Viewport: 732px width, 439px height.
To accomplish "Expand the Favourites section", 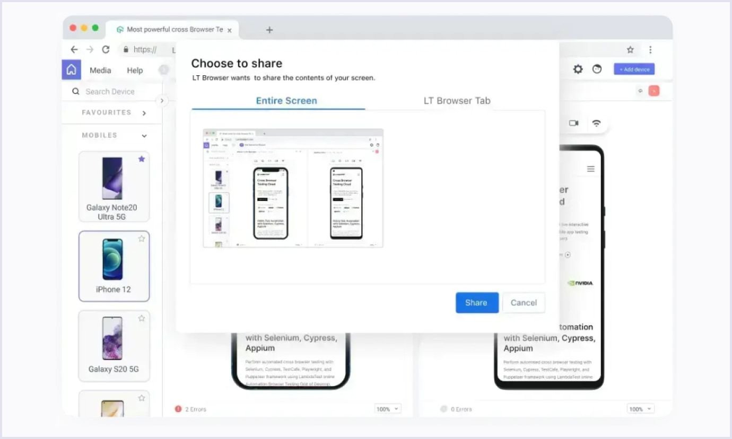I will 144,113.
